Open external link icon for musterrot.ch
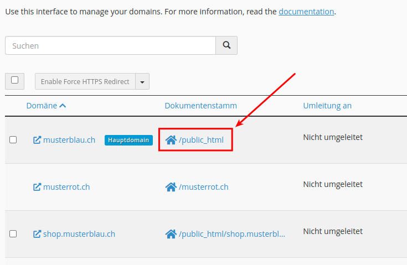407x265 pixels. click(37, 187)
